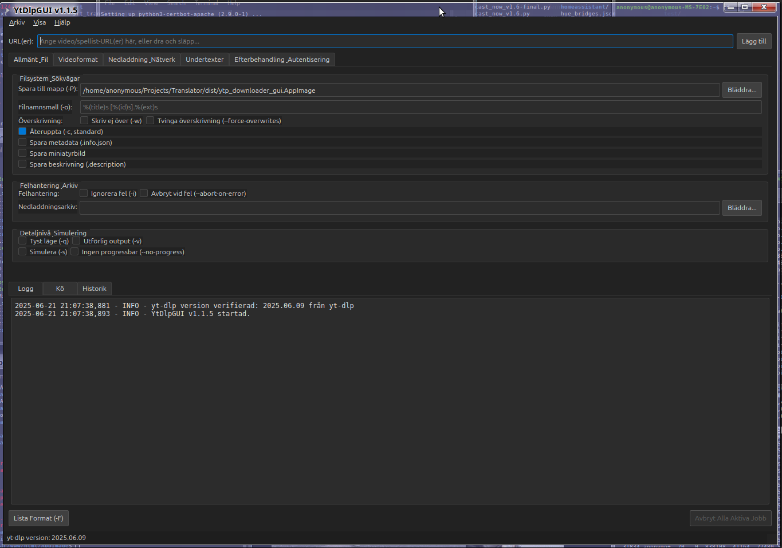Viewport: 782px width, 548px height.
Task: Enable Spara metadata (.info.json)
Action: [22, 142]
